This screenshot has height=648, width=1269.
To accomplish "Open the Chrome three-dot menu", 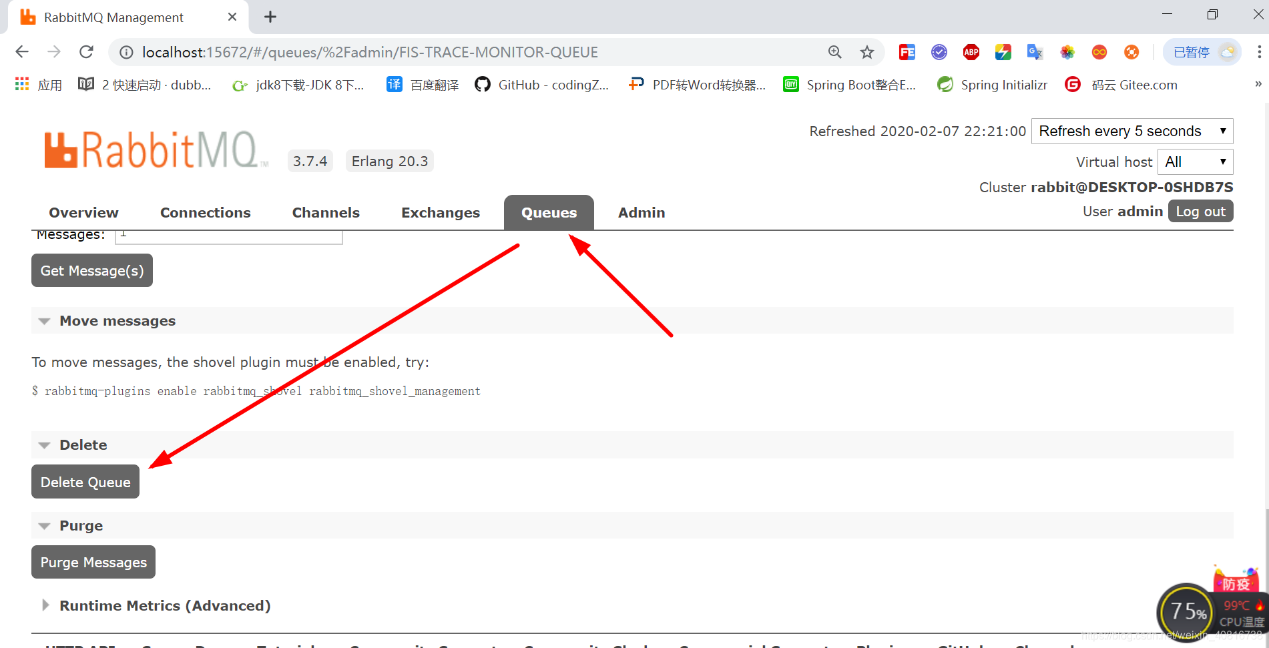I will (x=1259, y=52).
